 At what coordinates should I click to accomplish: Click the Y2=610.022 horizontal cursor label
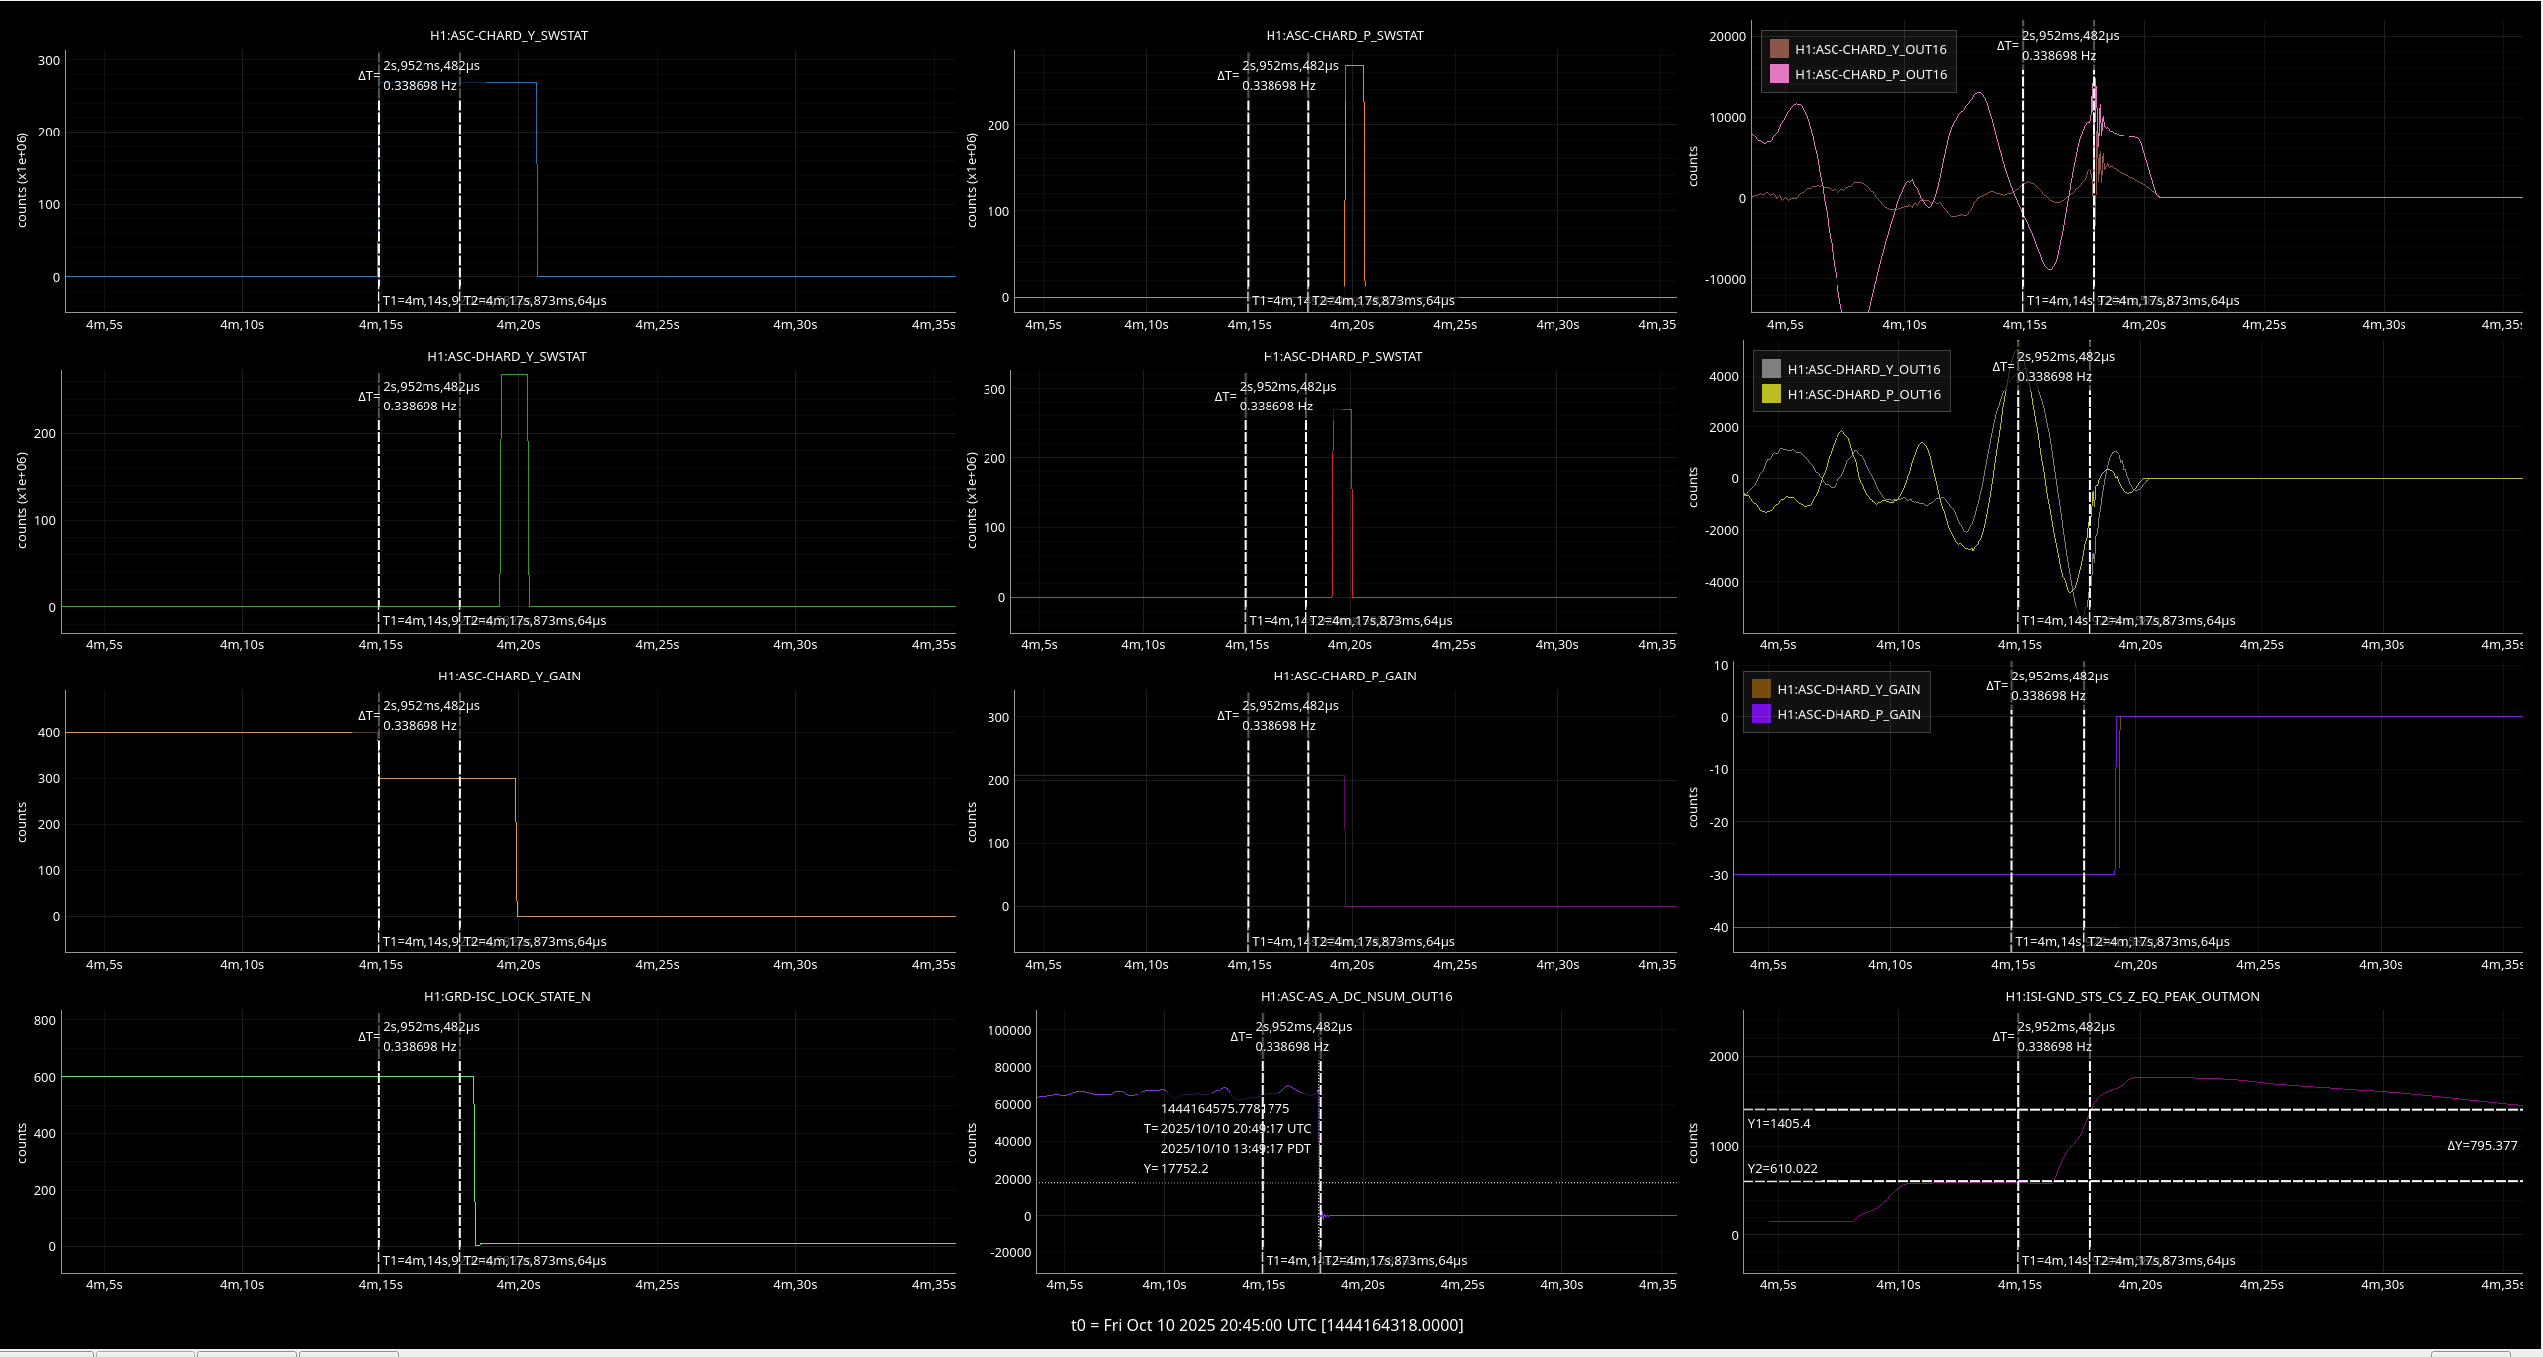coord(1782,1168)
